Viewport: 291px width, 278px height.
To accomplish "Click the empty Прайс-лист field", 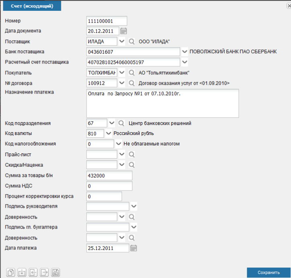I will pyautogui.click(x=102, y=154).
